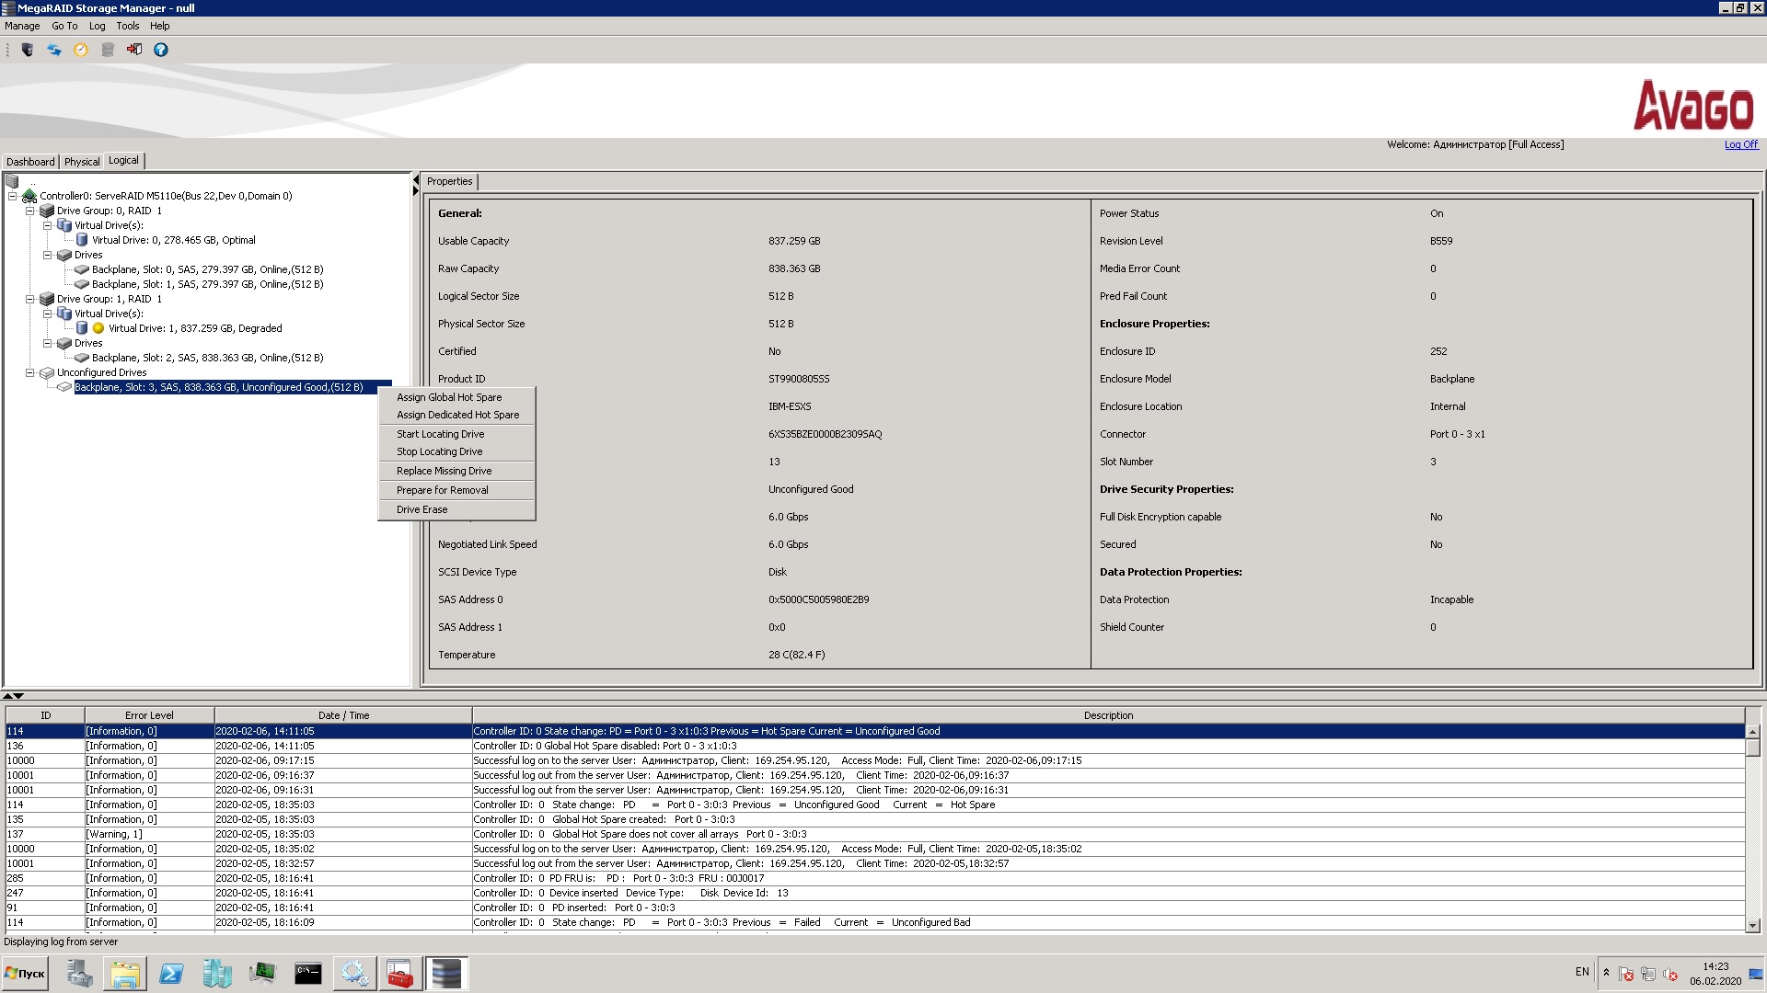Sort log by Date / Time column header
Image resolution: width=1767 pixels, height=993 pixels.
point(343,715)
